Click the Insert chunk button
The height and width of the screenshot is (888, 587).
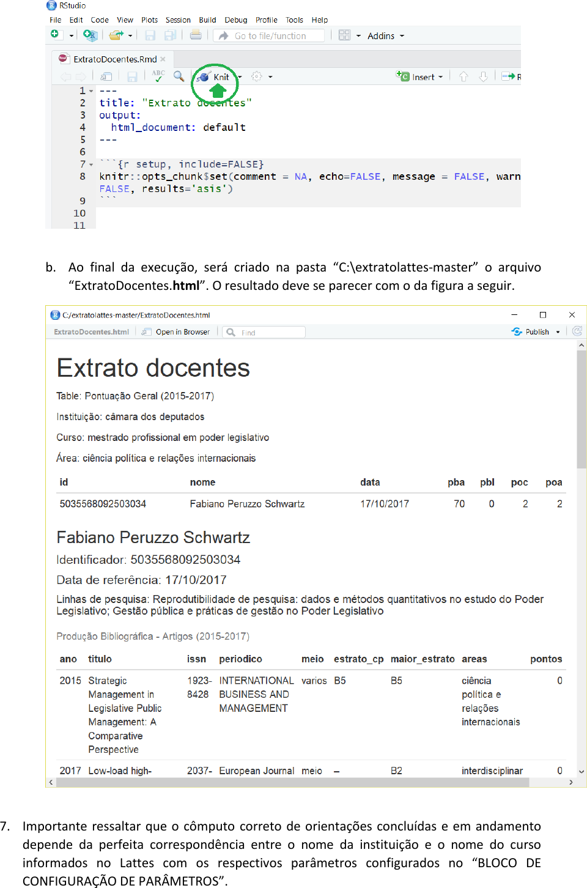(x=419, y=76)
